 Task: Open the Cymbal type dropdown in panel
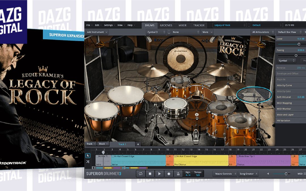(x=286, y=61)
